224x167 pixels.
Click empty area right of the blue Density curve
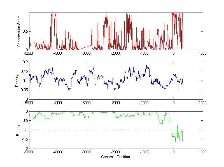tap(193, 80)
